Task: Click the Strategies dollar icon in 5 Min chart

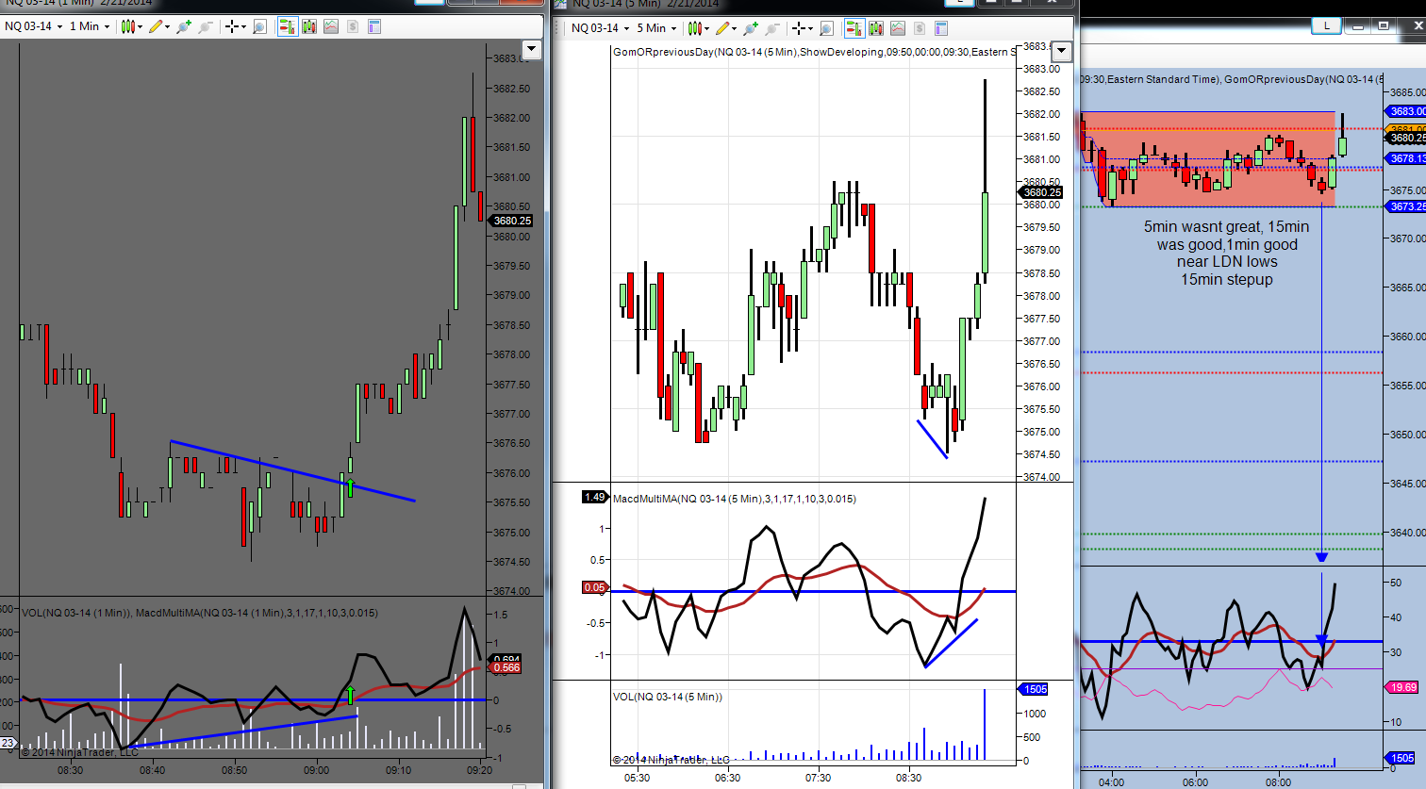Action: [x=918, y=28]
